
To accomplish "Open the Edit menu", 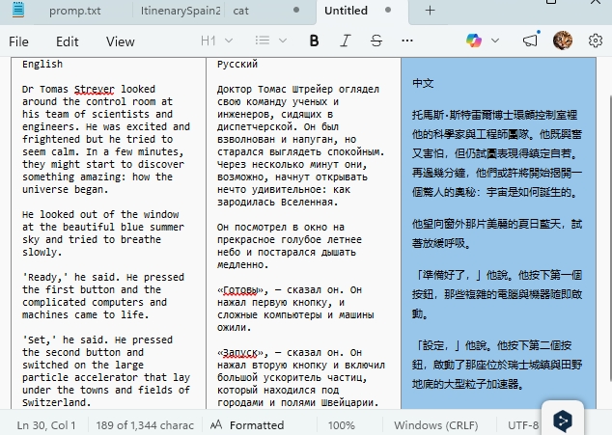I will click(x=68, y=41).
